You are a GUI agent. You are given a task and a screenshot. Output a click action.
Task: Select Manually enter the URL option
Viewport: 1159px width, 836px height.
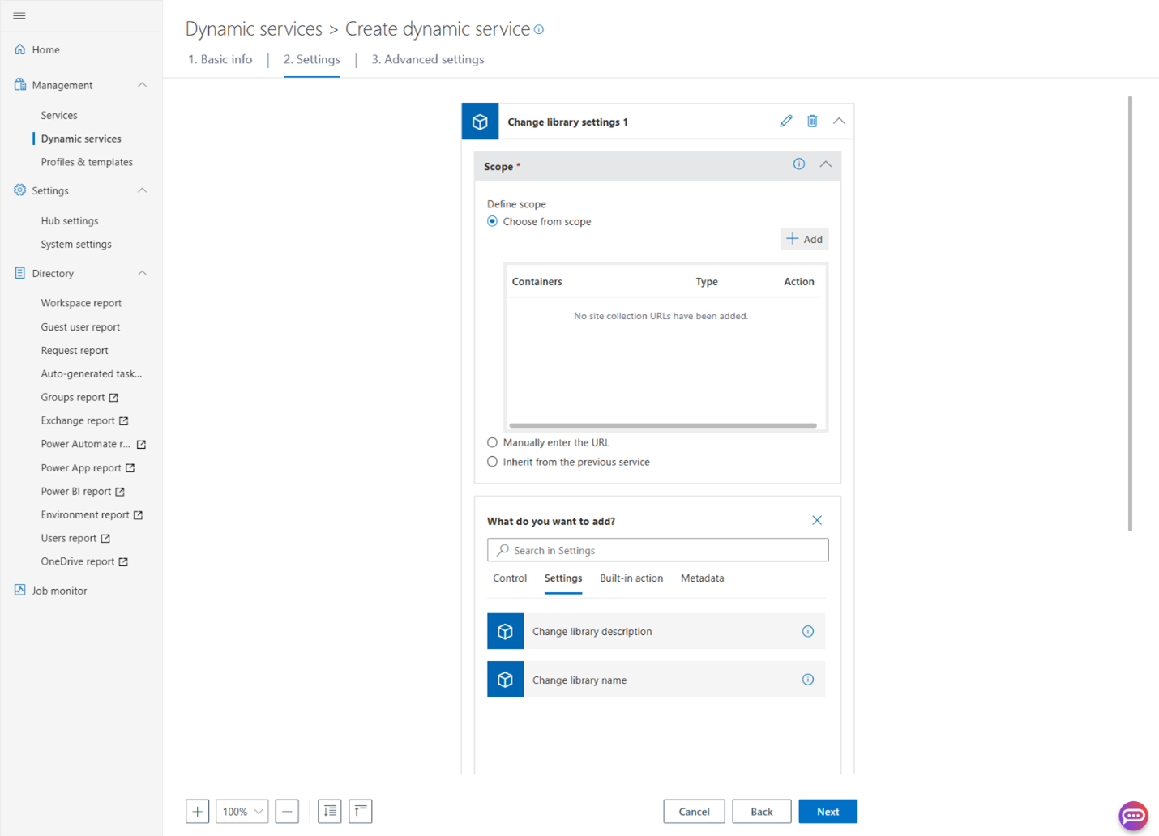[x=492, y=442]
